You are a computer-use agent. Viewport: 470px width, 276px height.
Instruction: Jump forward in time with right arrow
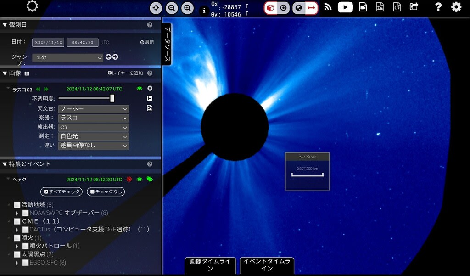115,57
